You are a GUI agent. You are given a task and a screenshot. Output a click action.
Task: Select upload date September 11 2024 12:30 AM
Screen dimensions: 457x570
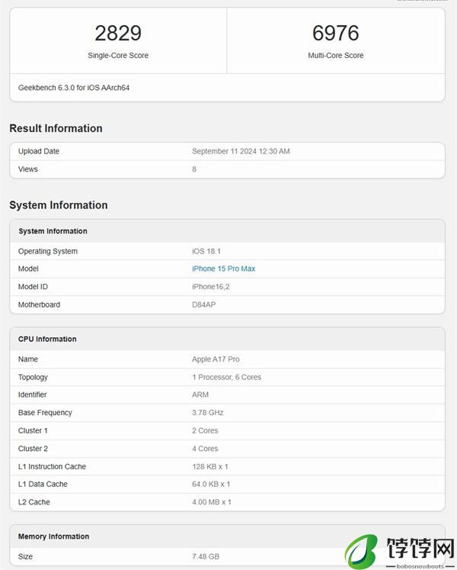tap(241, 151)
